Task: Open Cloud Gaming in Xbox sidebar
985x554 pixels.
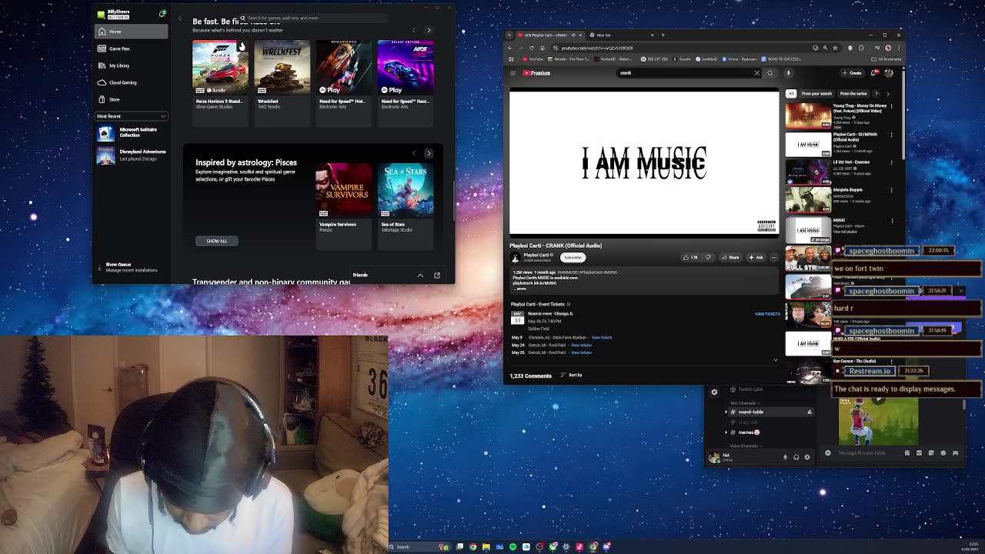Action: (131, 82)
